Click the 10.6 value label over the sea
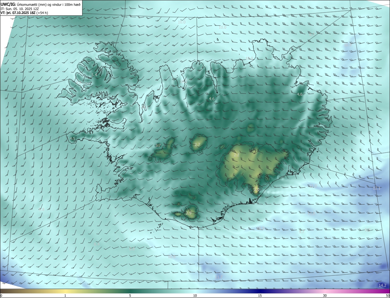Image resolution: width=390 pixels, height=298 pixels. pyautogui.click(x=172, y=257)
